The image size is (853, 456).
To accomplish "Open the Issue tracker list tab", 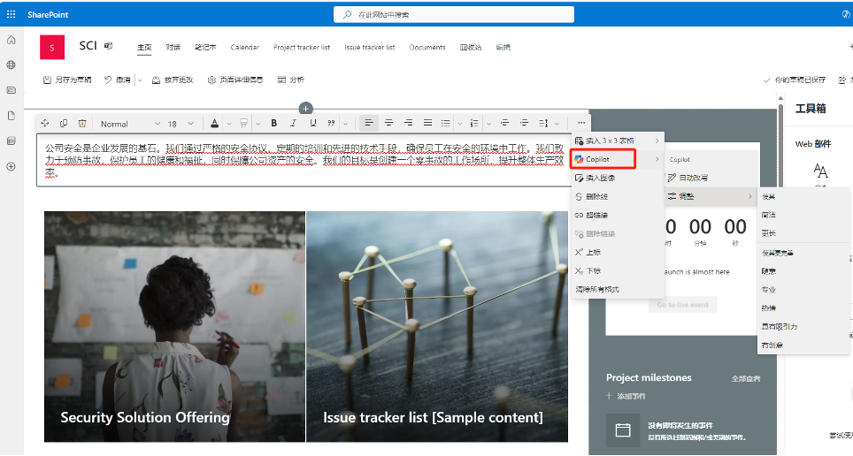I will 369,47.
